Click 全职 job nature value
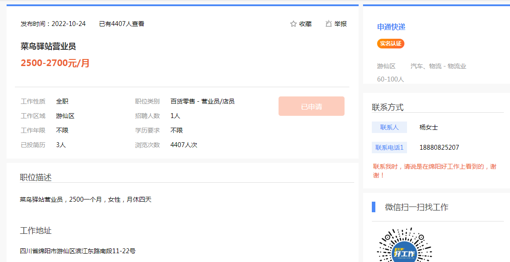 point(62,101)
